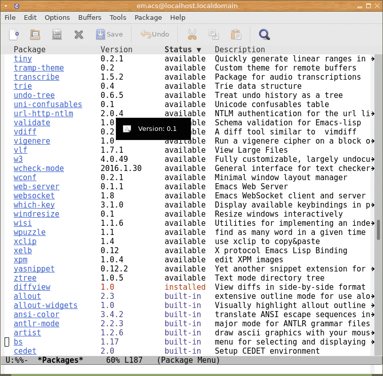Open the undo-tree package link
Image resolution: width=383 pixels, height=376 pixels.
coord(34,95)
